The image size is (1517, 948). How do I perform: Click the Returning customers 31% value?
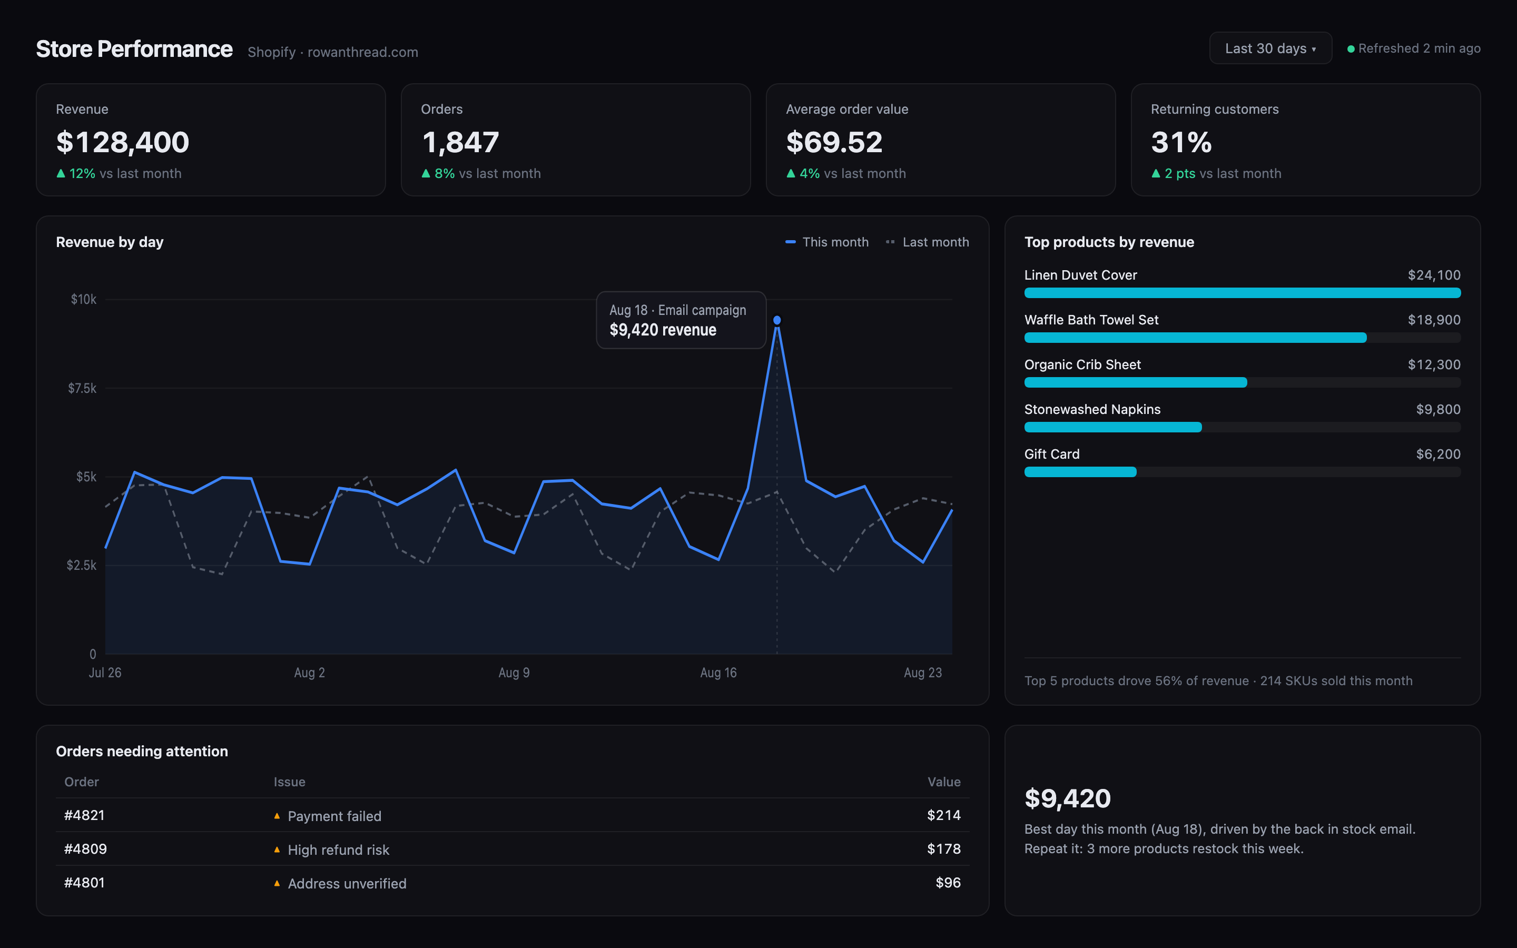click(1181, 142)
